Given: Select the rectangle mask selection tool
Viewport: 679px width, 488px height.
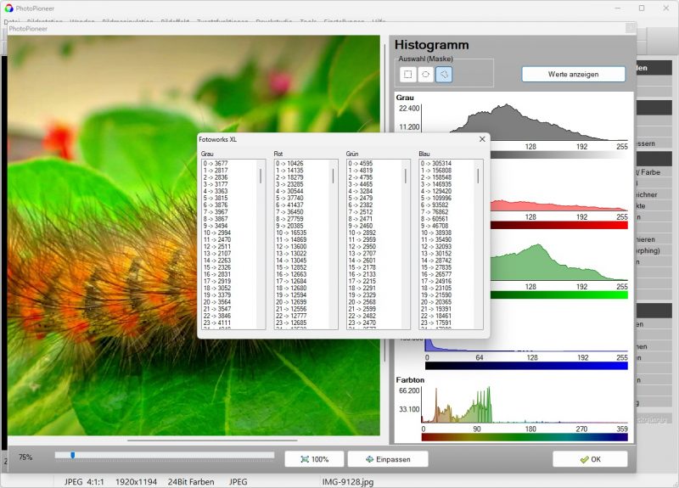Looking at the screenshot, I should pos(407,75).
